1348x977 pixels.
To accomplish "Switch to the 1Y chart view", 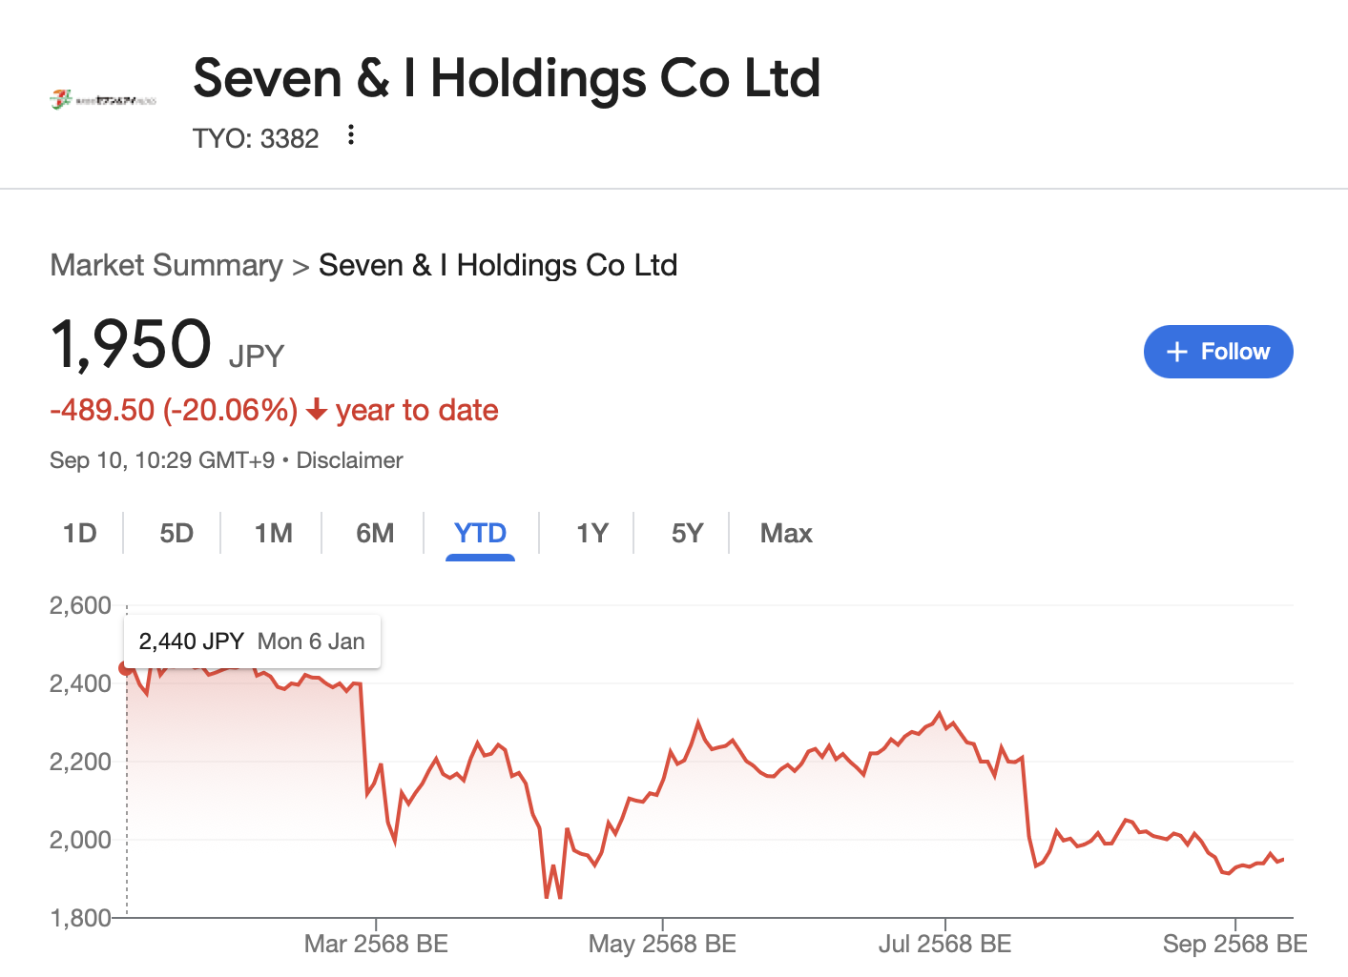I will click(591, 533).
